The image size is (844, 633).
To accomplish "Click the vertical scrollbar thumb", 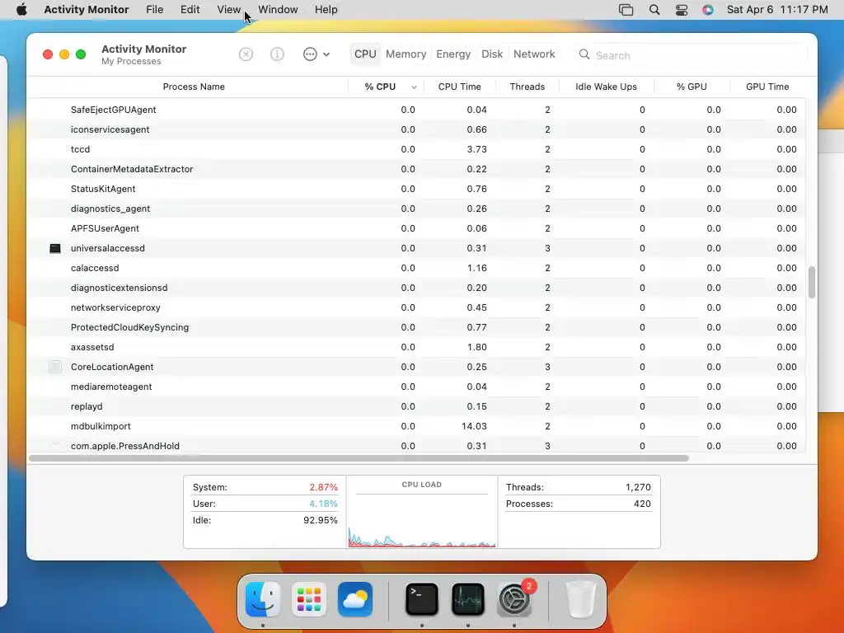I will (x=811, y=282).
